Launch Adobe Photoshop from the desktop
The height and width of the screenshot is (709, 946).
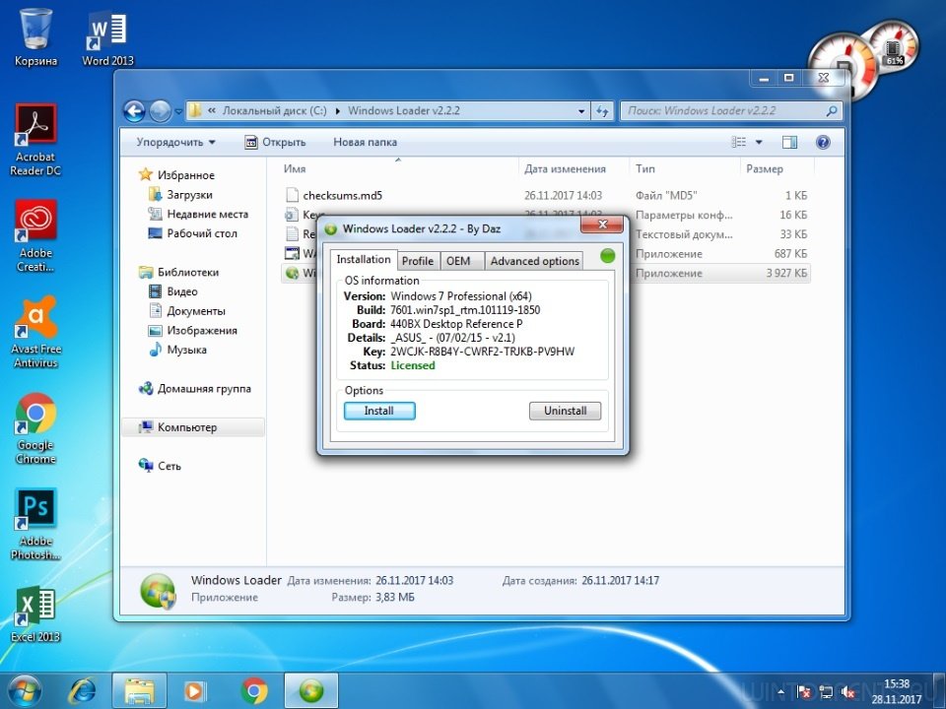click(x=35, y=524)
